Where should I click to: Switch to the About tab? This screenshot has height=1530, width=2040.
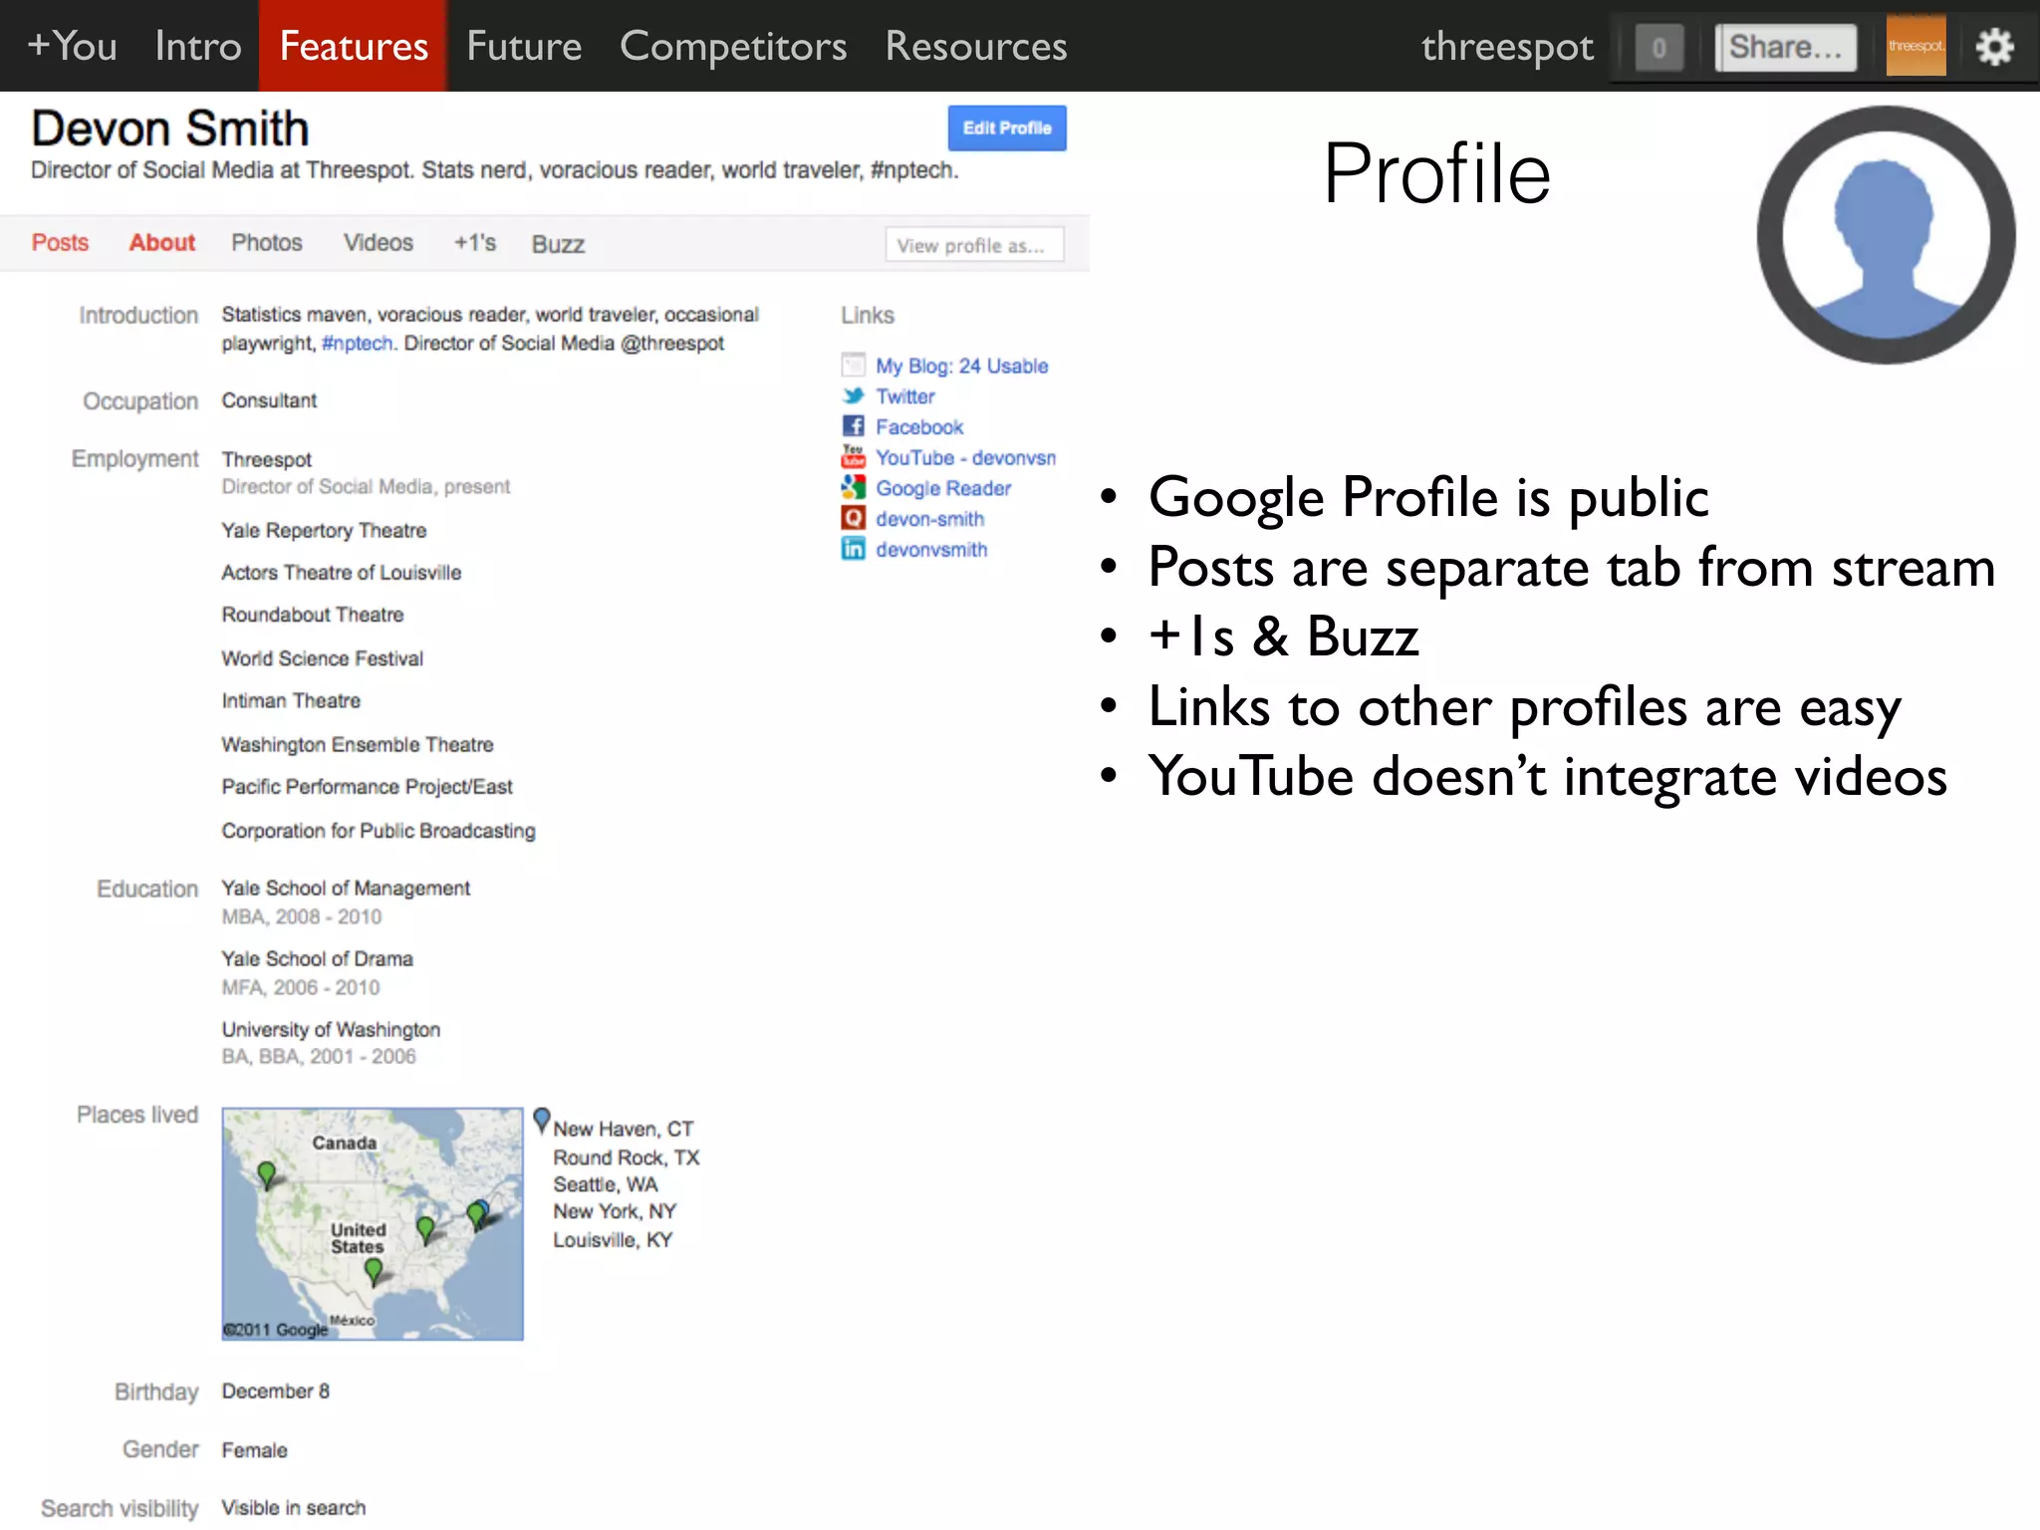[162, 243]
